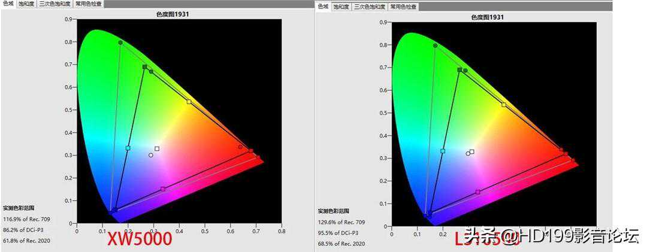
Task: Click the cyan square marker in left chart
Action: [128, 148]
